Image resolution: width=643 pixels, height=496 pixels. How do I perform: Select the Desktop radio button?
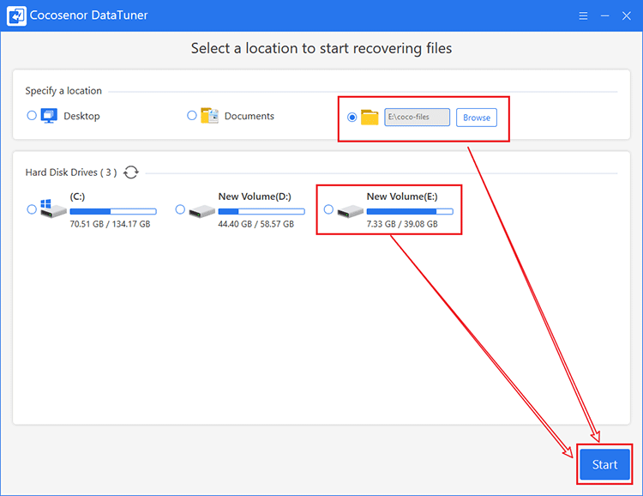pos(32,115)
